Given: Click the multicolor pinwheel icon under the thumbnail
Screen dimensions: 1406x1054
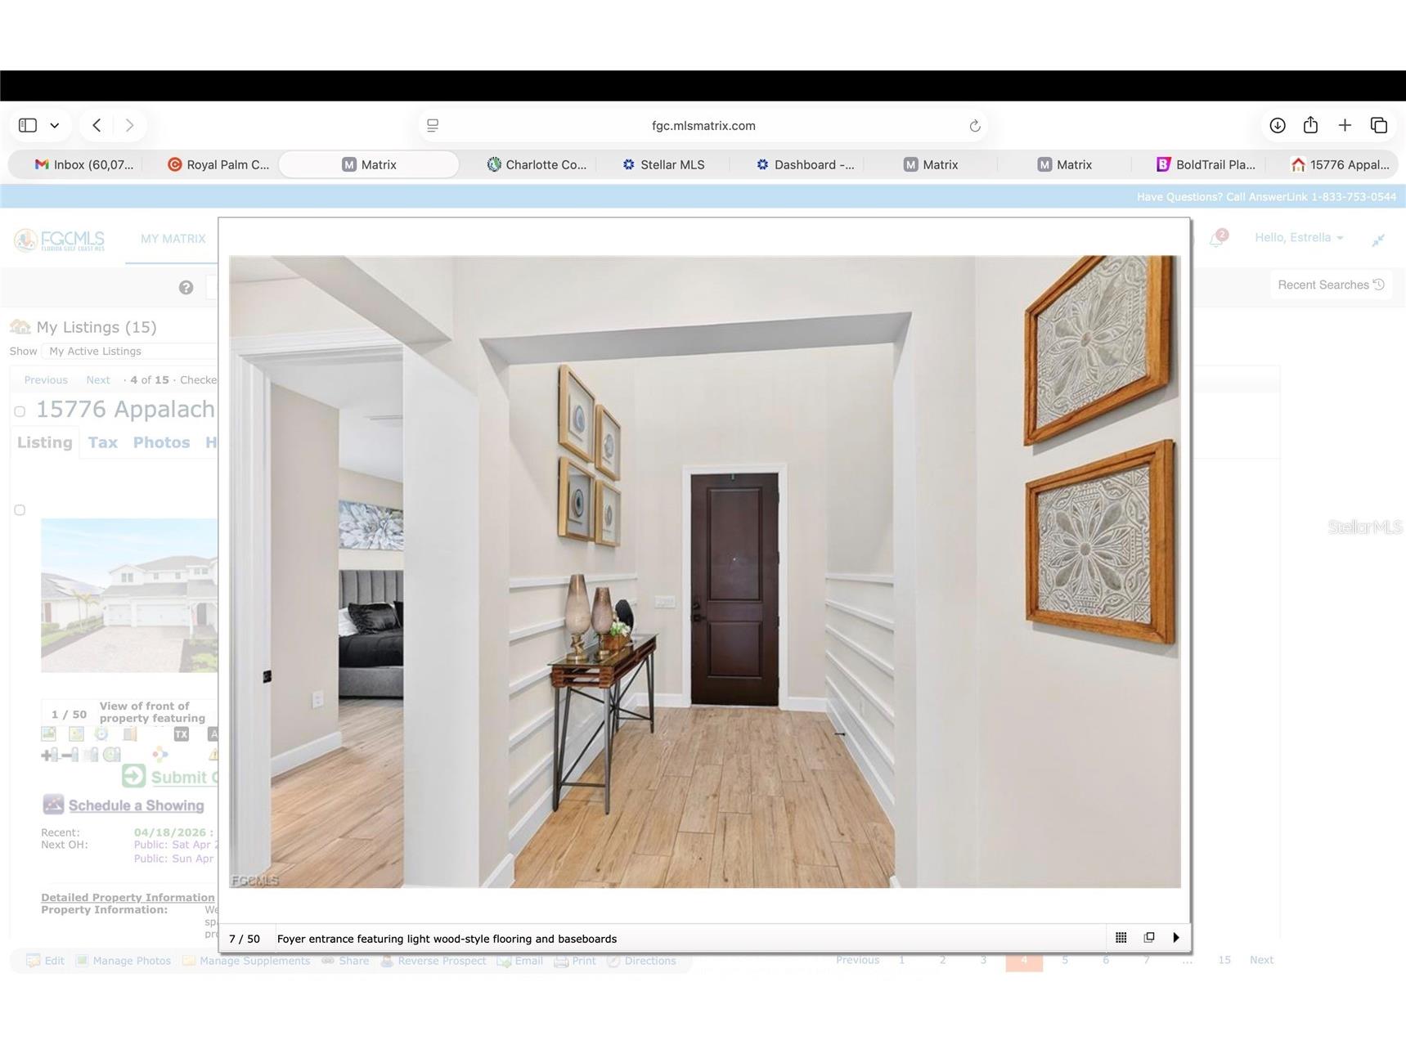Looking at the screenshot, I should point(160,754).
